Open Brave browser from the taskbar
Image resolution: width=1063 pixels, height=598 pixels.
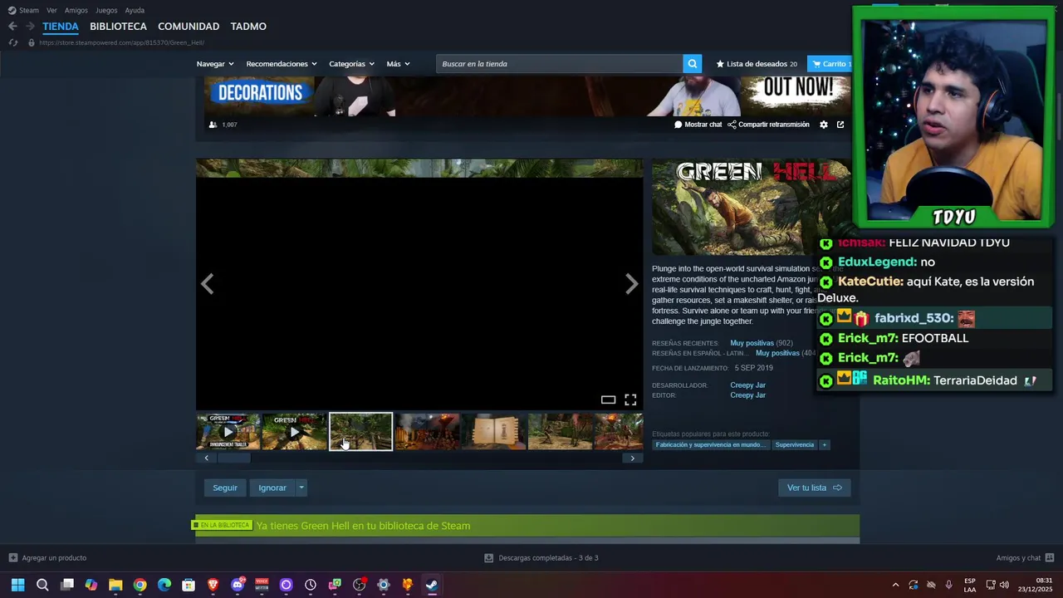coord(213,585)
